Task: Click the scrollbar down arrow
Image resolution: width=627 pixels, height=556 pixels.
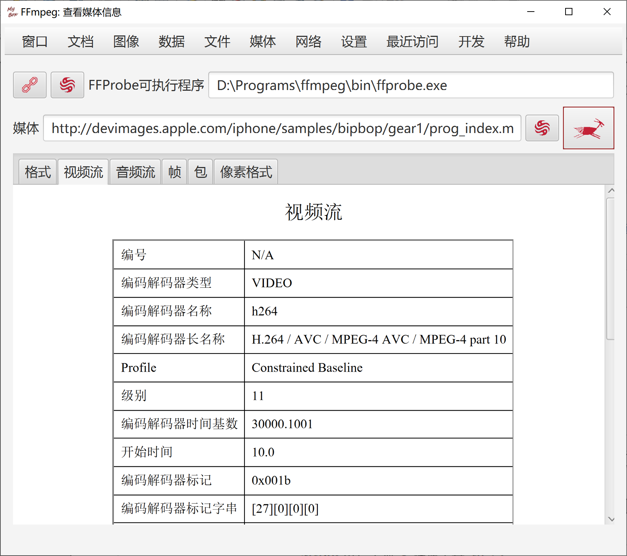Action: tap(611, 519)
